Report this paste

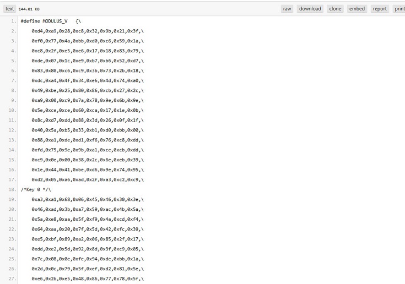(380, 9)
